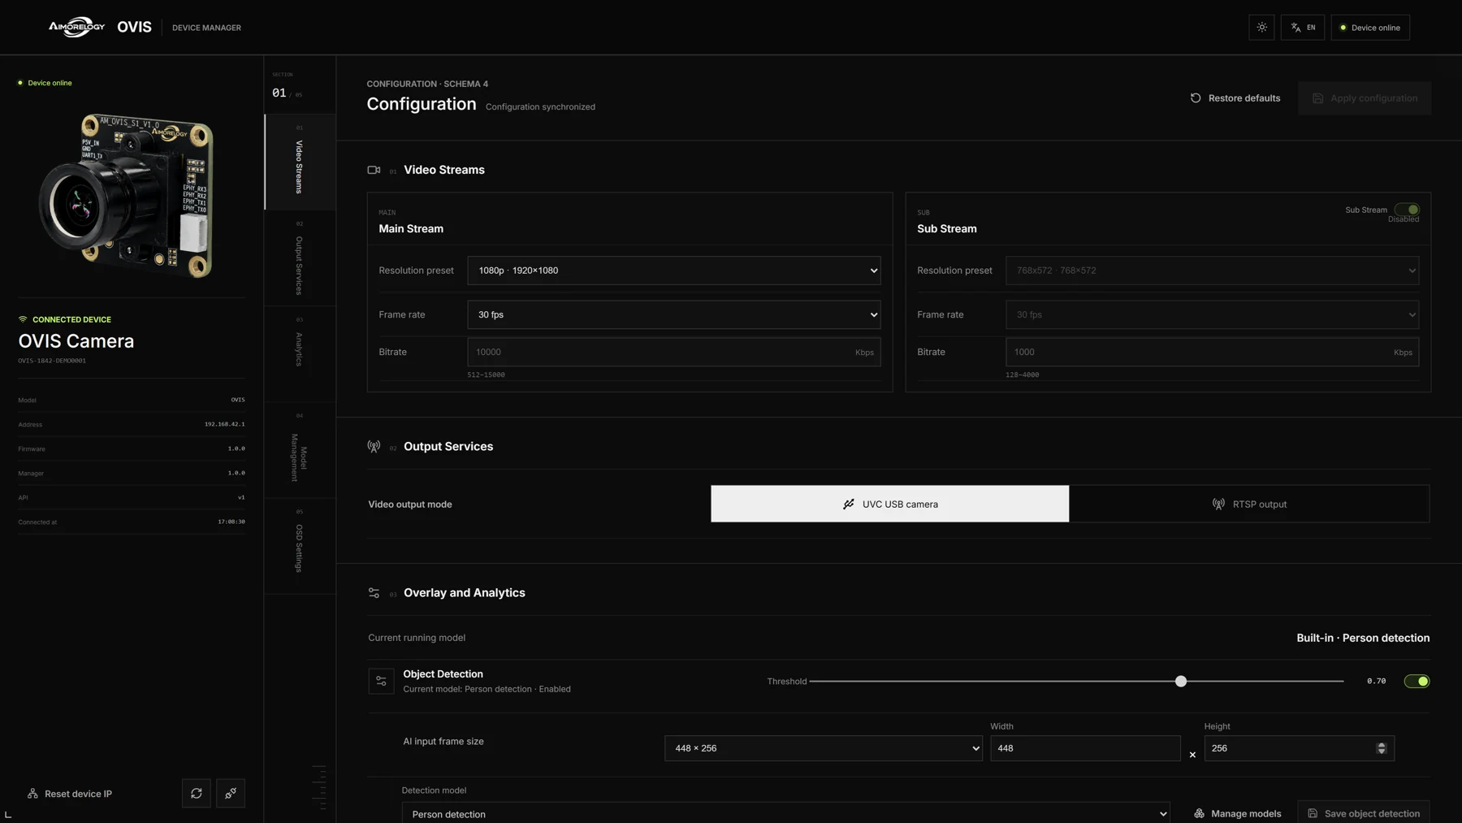This screenshot has width=1462, height=823.
Task: Click Manage models button
Action: point(1237,813)
